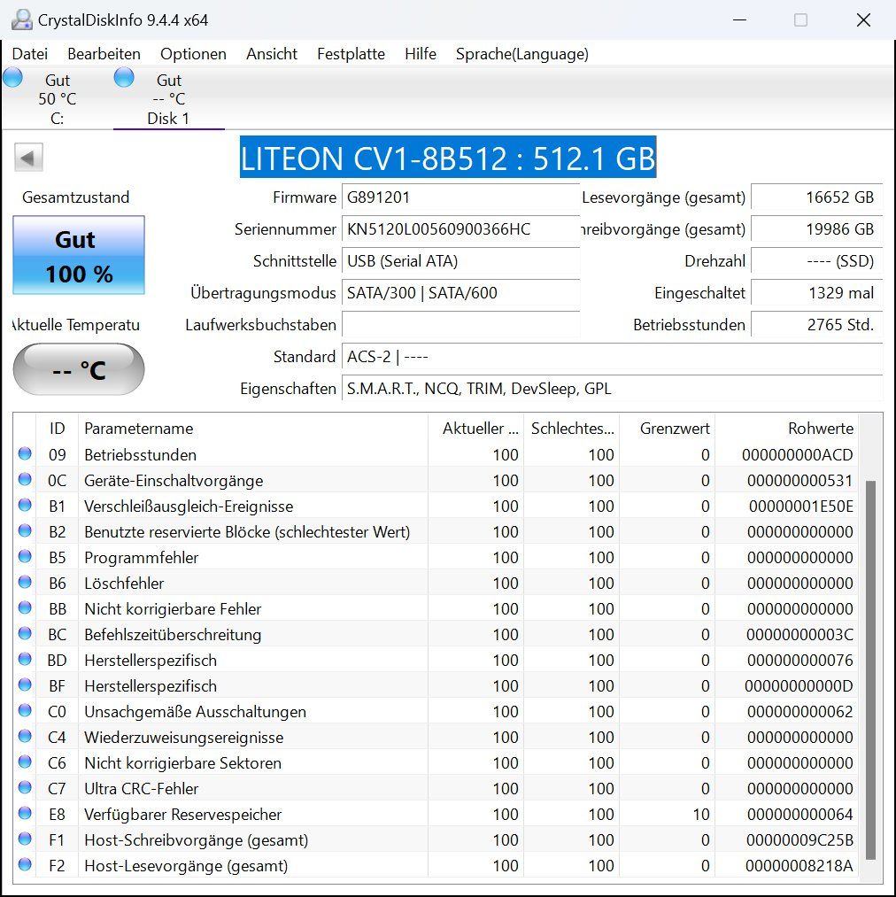Open the Bearbeiten menu
The image size is (896, 897).
click(x=104, y=54)
